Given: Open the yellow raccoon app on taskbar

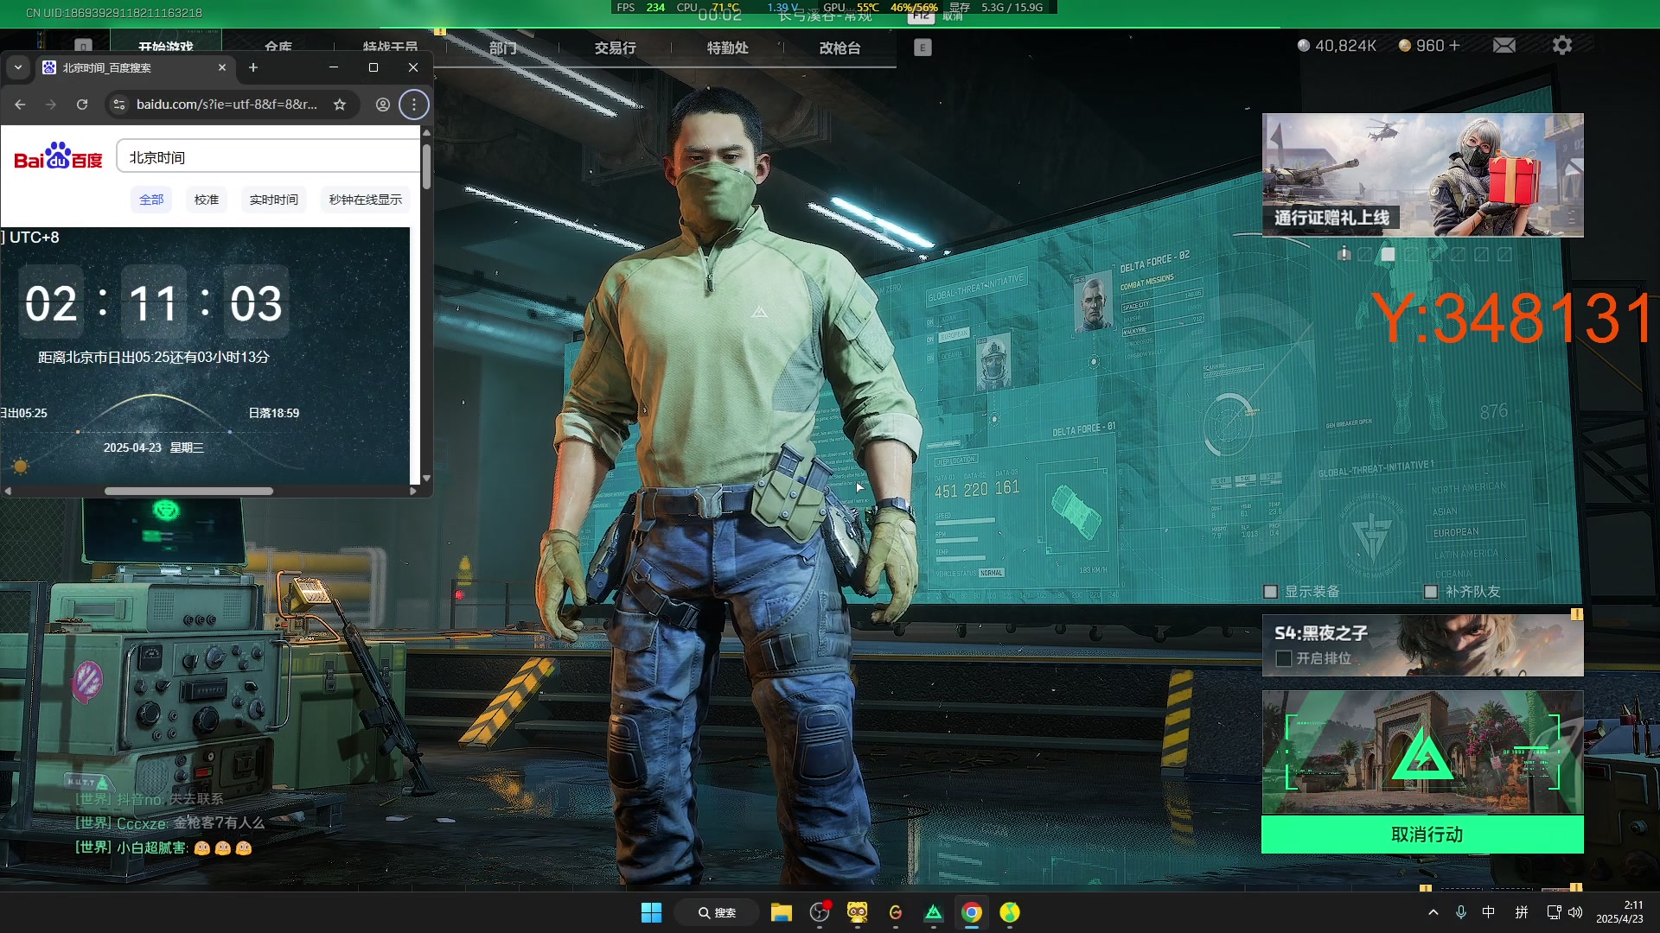Looking at the screenshot, I should [x=858, y=912].
